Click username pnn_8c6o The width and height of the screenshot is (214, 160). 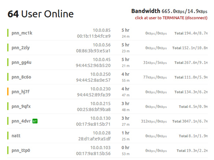coord(21,77)
